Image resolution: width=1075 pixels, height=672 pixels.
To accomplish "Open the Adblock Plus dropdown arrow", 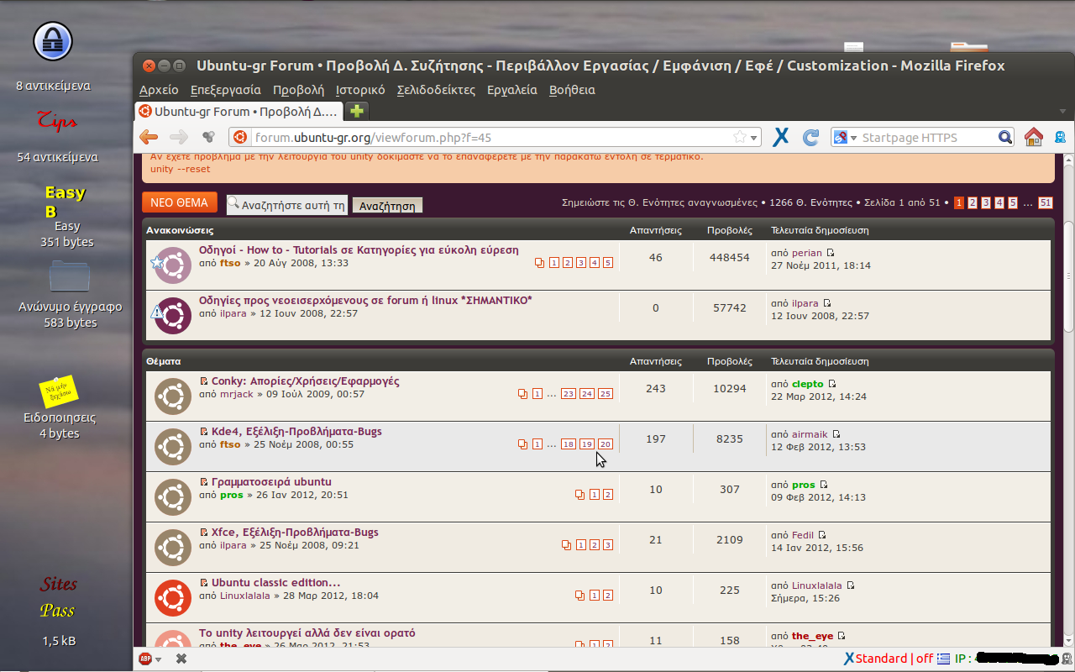I will [x=158, y=659].
